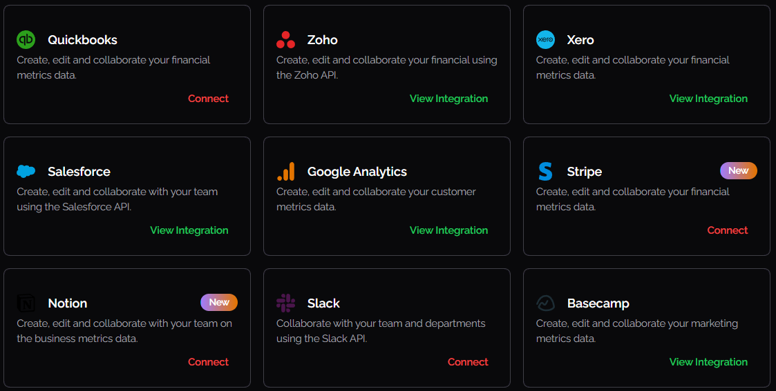
Task: Connect the Slack integration
Action: pyautogui.click(x=468, y=362)
